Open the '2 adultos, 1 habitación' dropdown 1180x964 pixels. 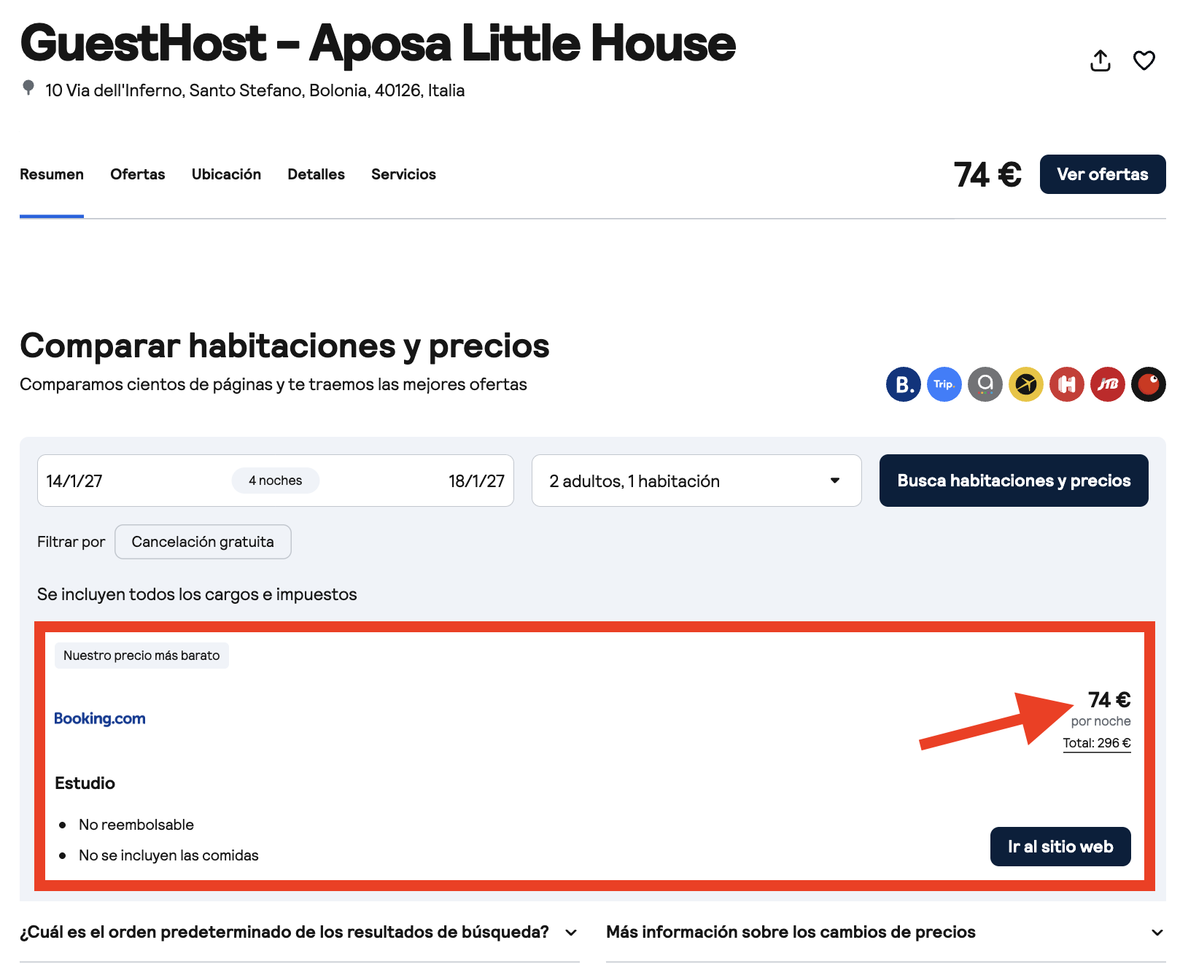(696, 481)
